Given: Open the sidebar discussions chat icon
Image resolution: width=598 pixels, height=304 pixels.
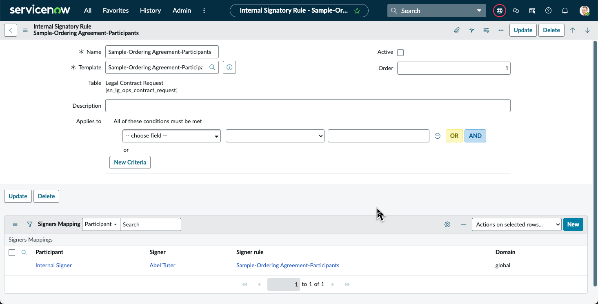Looking at the screenshot, I should point(516,11).
